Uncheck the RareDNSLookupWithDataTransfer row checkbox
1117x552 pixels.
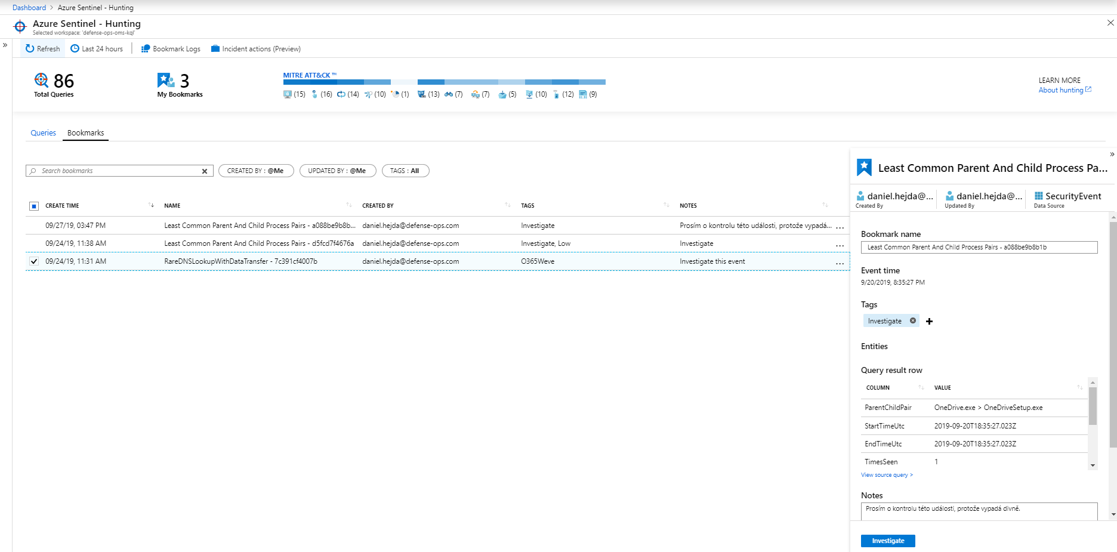click(x=34, y=261)
